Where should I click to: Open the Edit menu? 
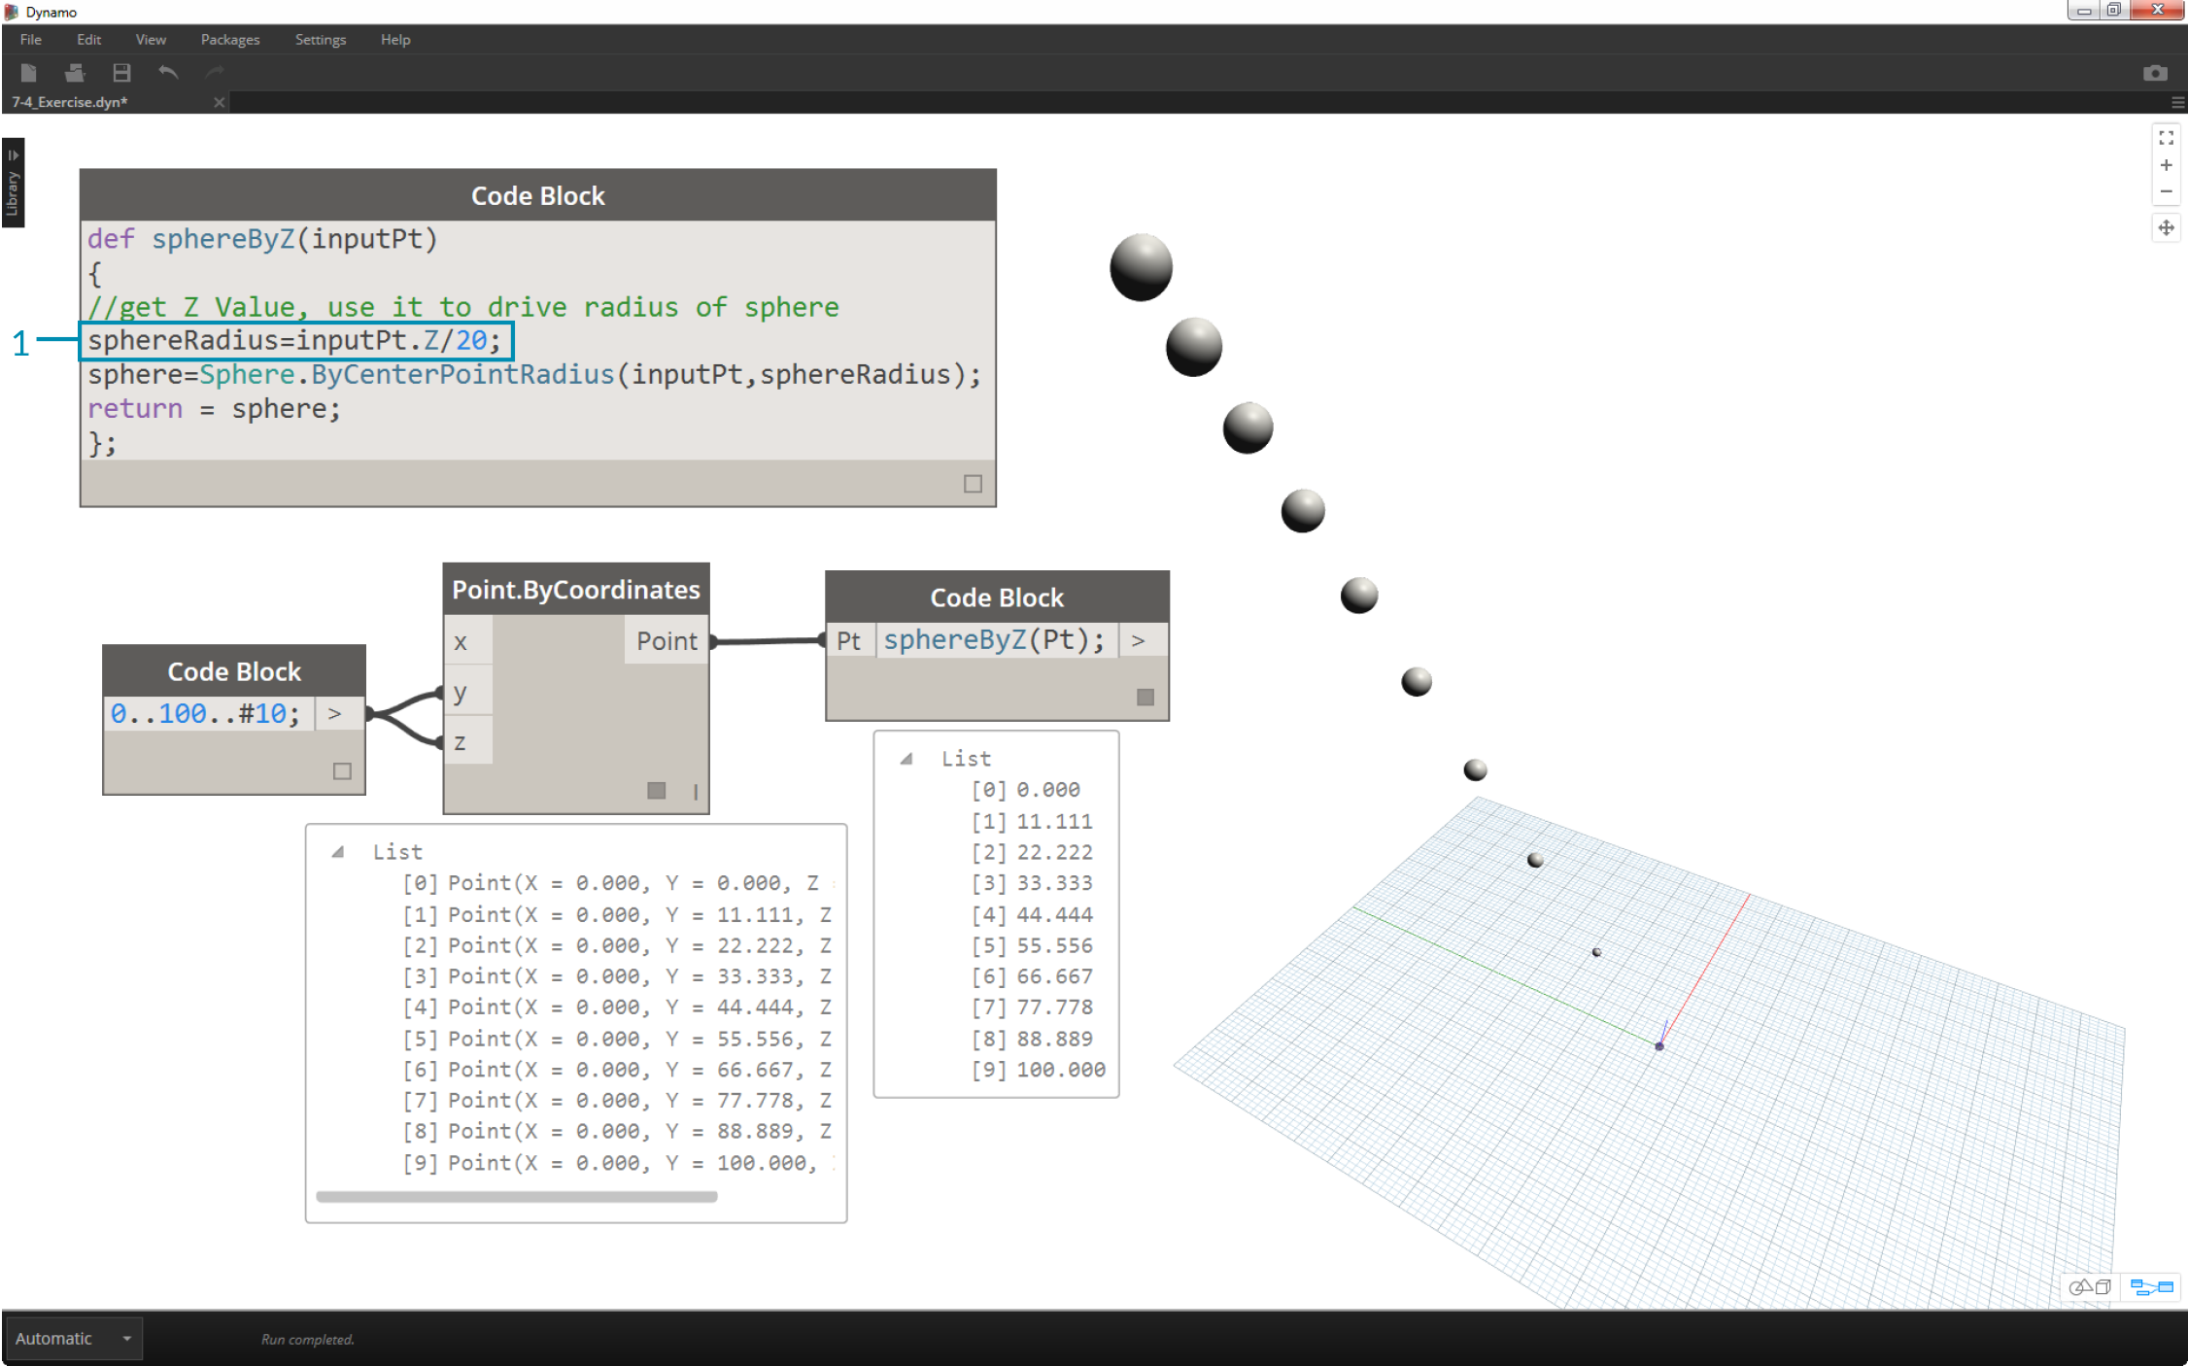(x=89, y=39)
